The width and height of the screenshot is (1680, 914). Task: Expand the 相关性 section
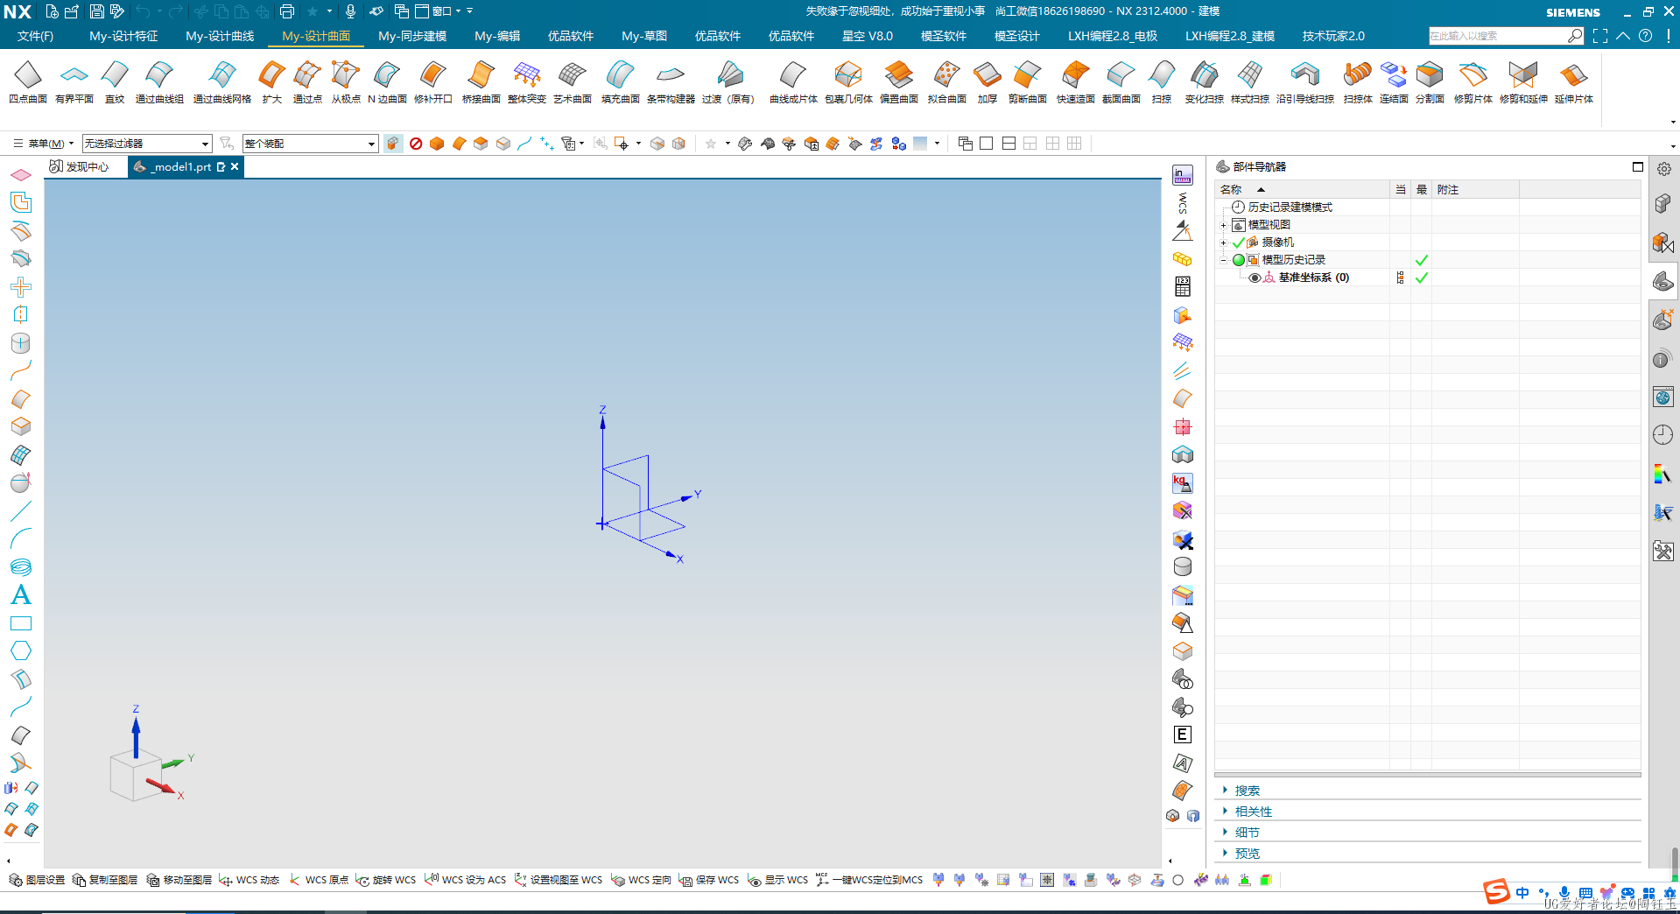click(1225, 811)
